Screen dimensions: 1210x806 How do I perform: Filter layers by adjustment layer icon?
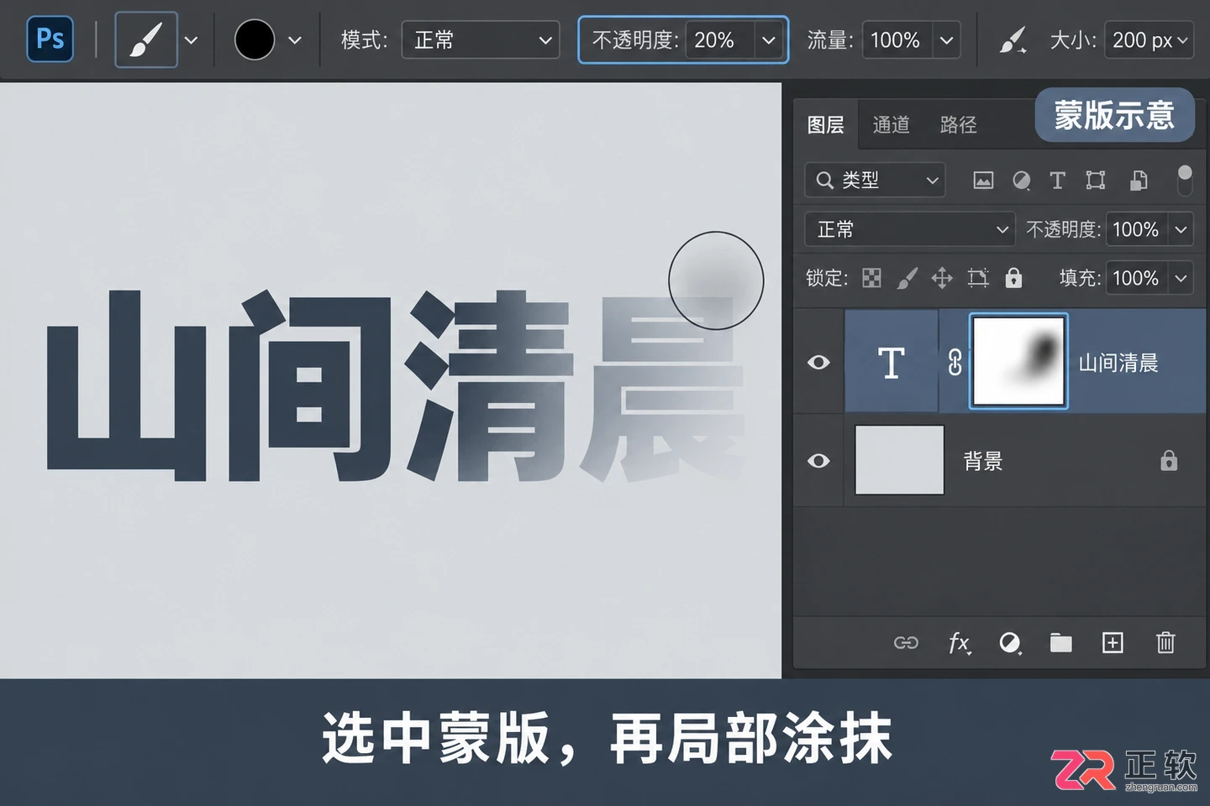click(1021, 181)
